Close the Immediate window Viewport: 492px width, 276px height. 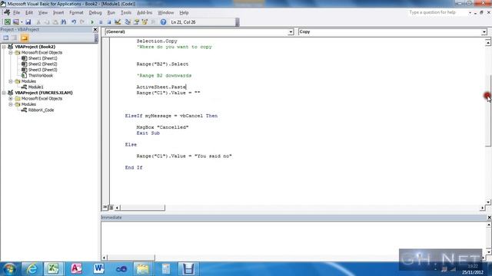tap(489, 217)
